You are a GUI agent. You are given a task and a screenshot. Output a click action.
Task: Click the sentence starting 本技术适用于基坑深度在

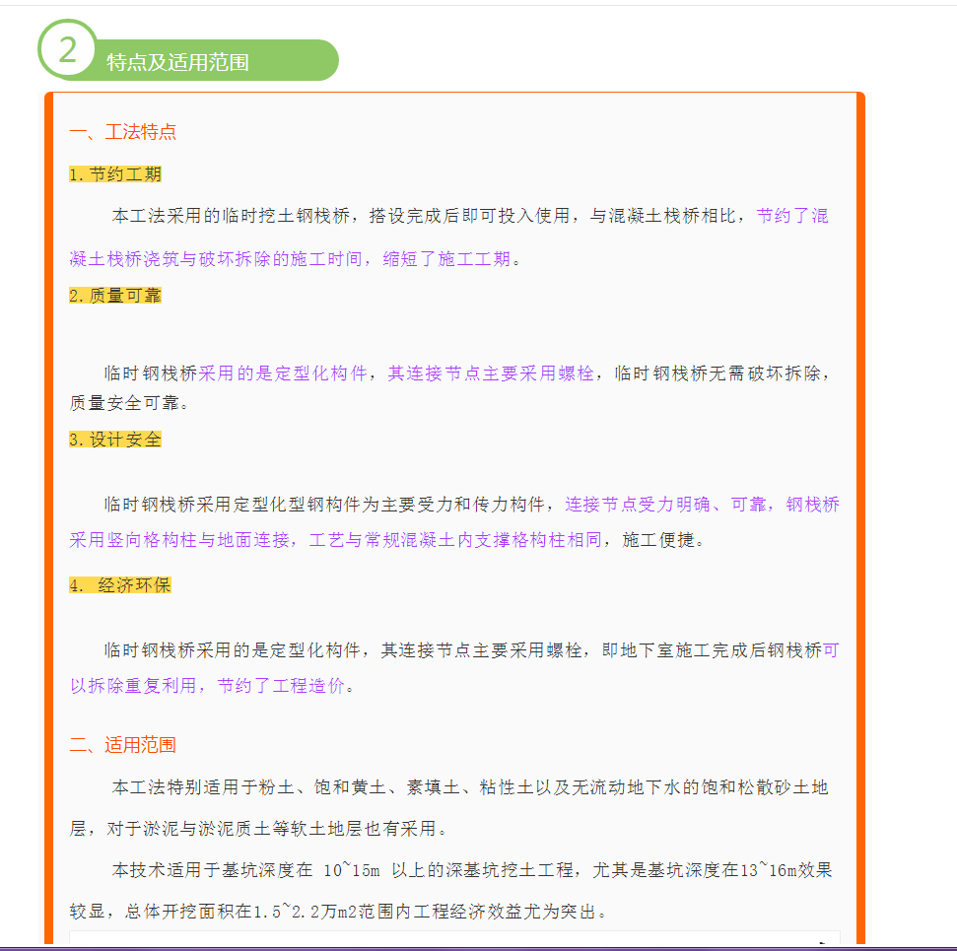pyautogui.click(x=450, y=891)
